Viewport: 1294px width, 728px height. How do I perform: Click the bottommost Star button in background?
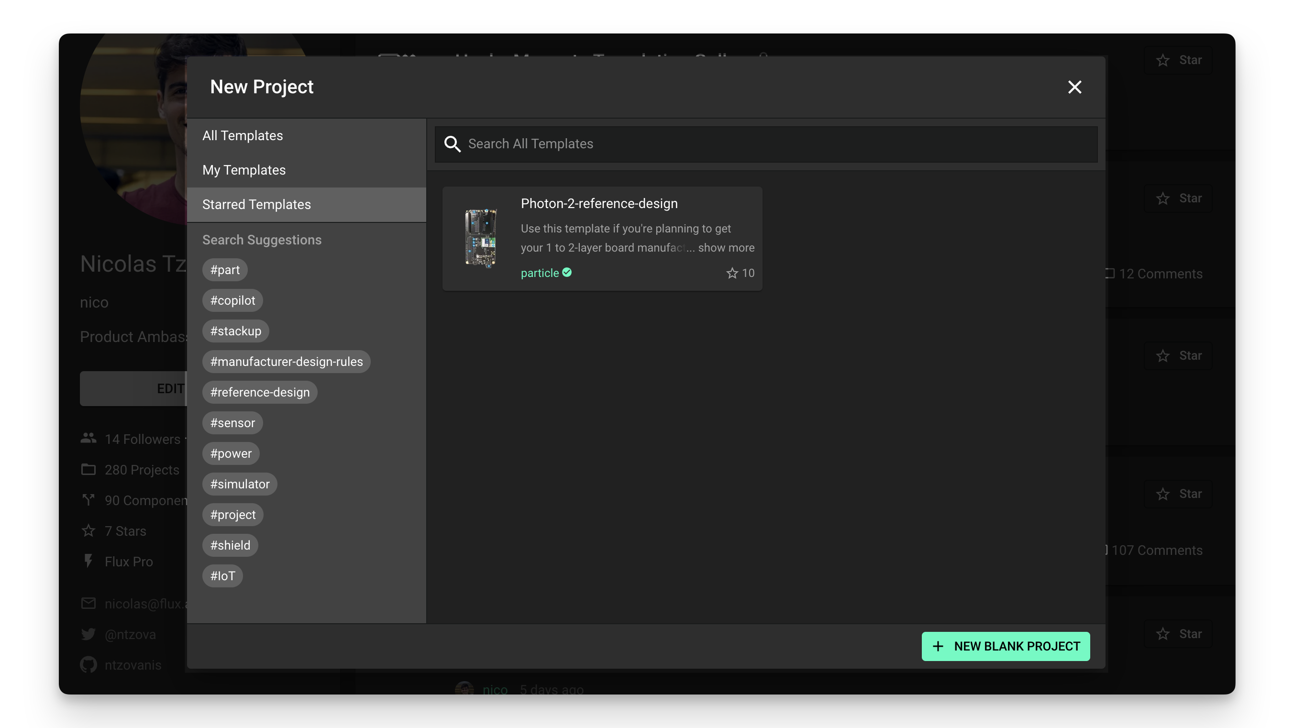1178,635
